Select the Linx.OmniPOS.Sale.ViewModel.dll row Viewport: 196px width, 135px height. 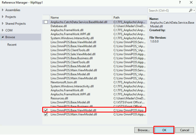point(94,54)
